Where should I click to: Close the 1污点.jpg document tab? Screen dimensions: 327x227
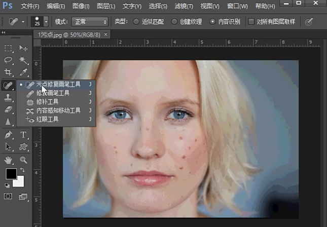pos(106,34)
